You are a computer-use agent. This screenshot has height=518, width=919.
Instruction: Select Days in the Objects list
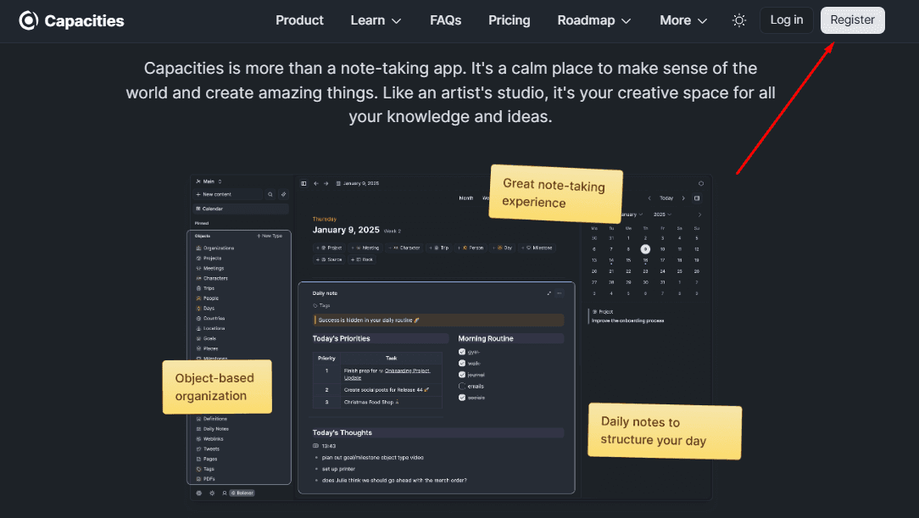click(205, 309)
